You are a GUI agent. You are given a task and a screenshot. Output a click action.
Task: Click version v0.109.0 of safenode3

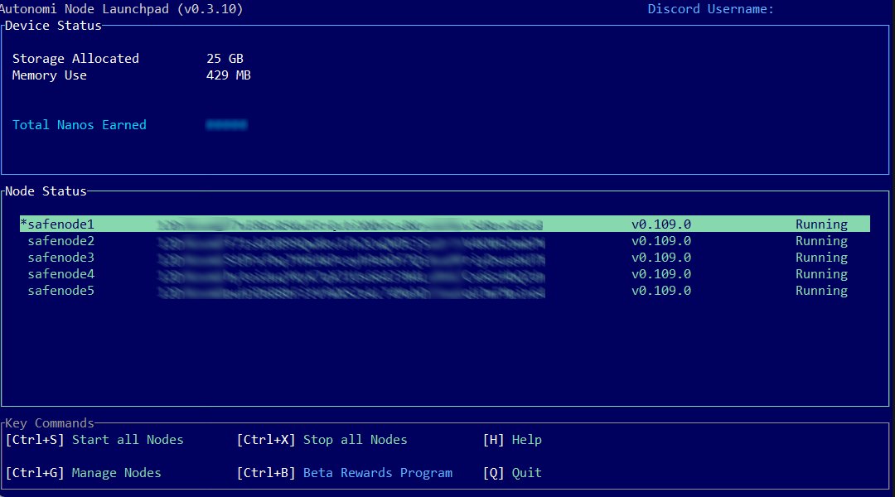click(x=661, y=258)
